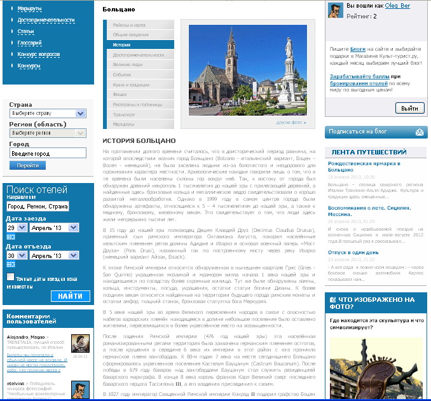Open the country selection dropdown
Image resolution: width=431 pixels, height=401 pixels.
pyautogui.click(x=48, y=113)
